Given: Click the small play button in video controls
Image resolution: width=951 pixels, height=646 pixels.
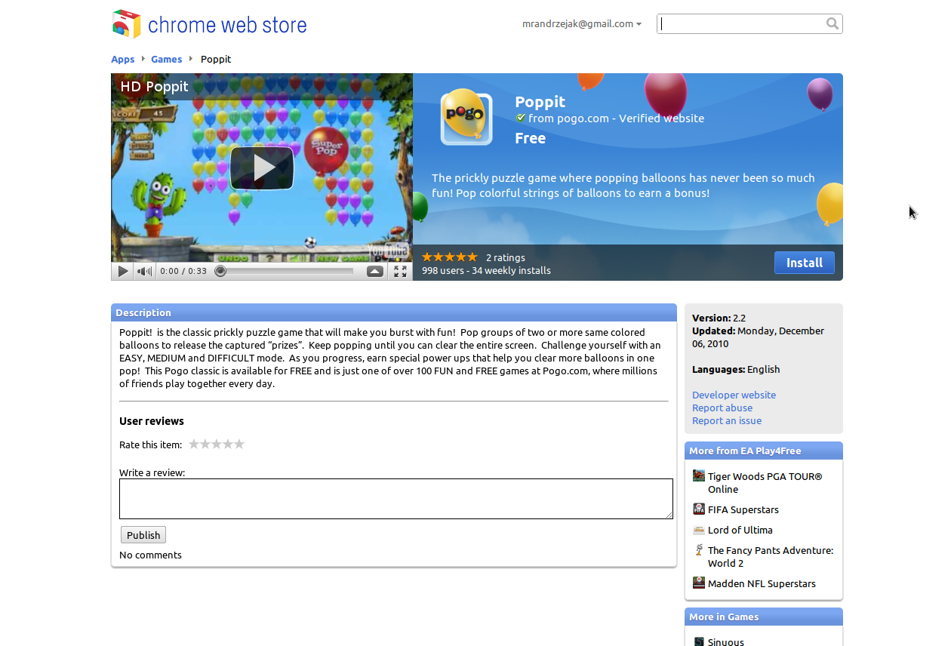Looking at the screenshot, I should pos(122,271).
